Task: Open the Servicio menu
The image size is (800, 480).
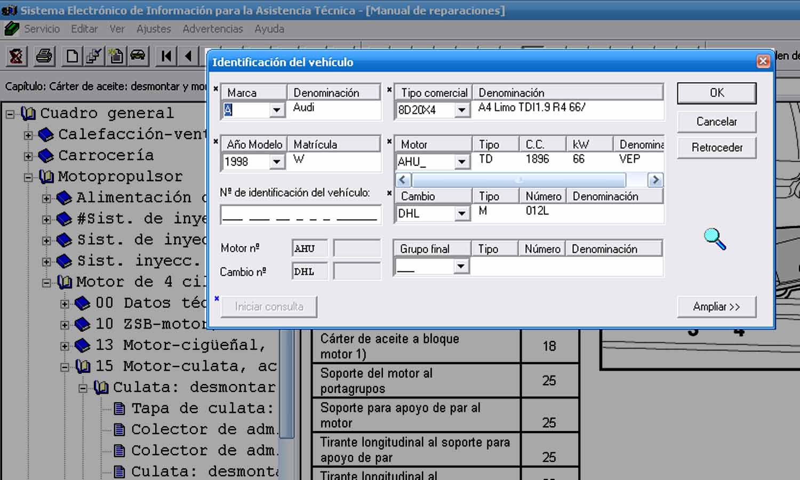Action: (42, 29)
